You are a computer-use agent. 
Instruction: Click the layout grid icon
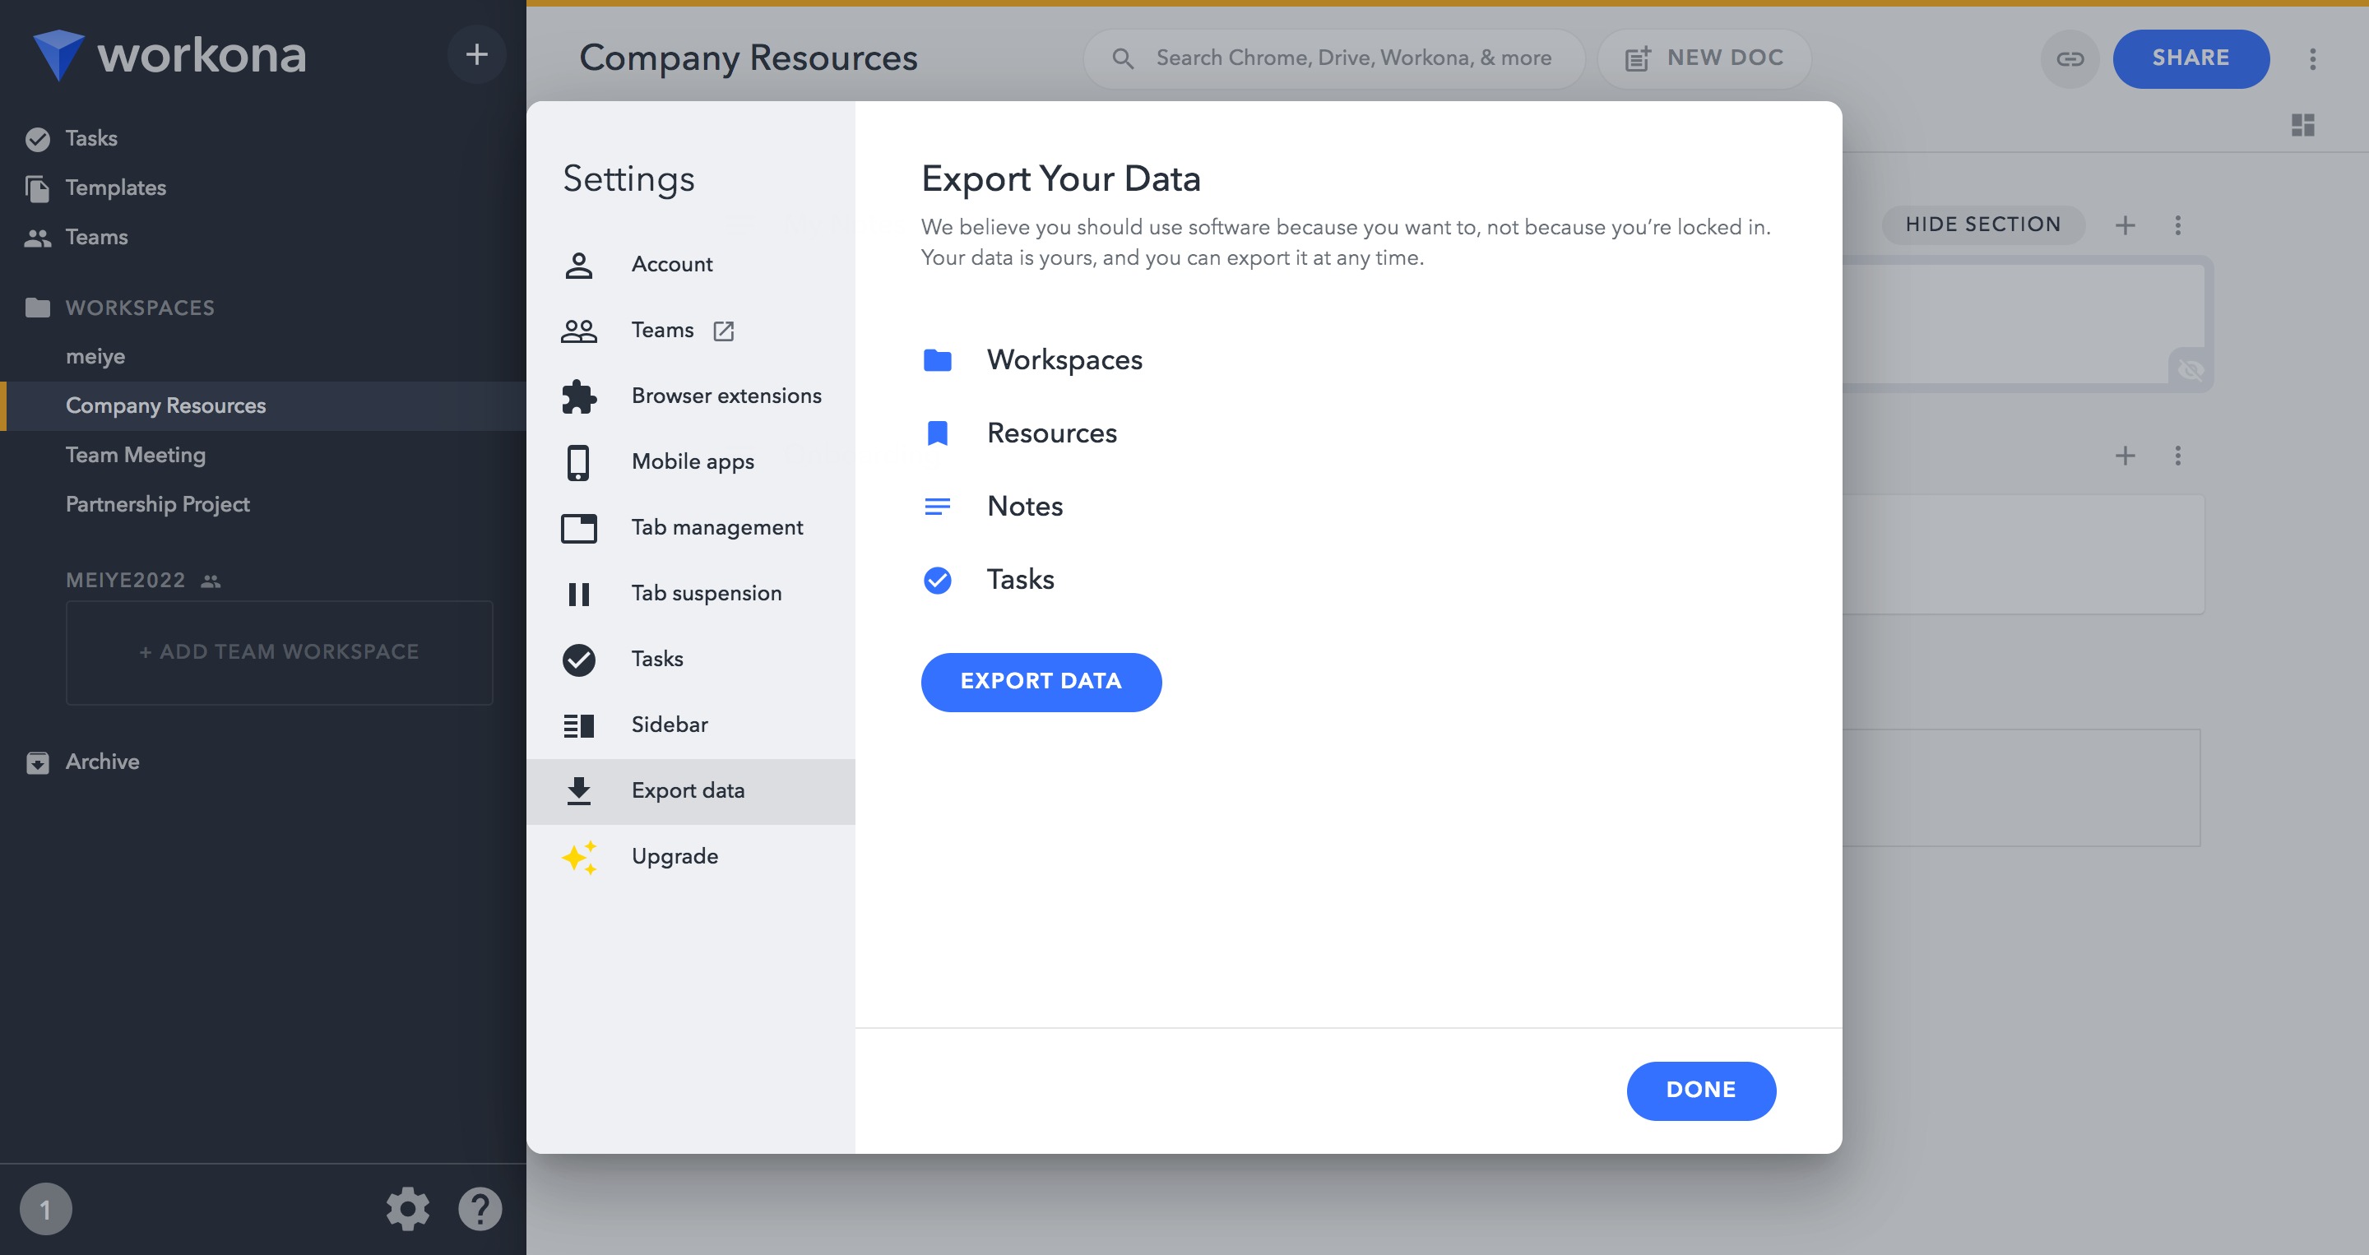[2303, 125]
